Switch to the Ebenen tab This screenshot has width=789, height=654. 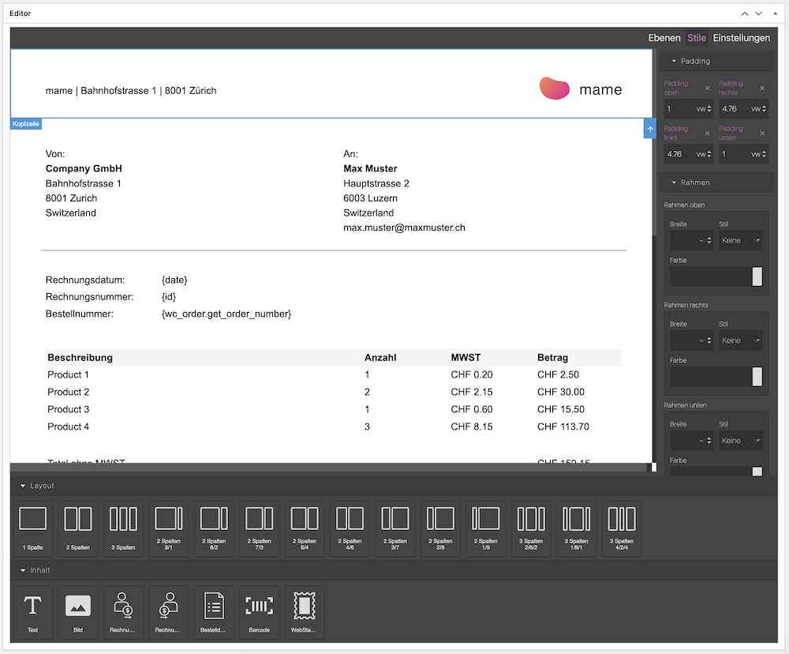[664, 37]
